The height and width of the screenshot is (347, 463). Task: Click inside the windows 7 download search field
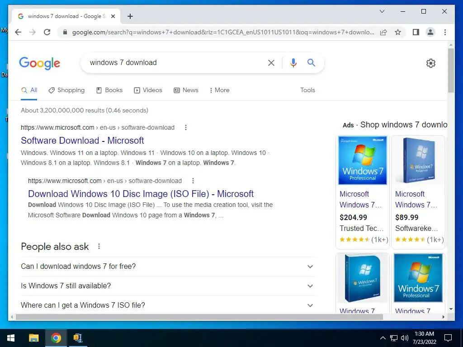174,62
